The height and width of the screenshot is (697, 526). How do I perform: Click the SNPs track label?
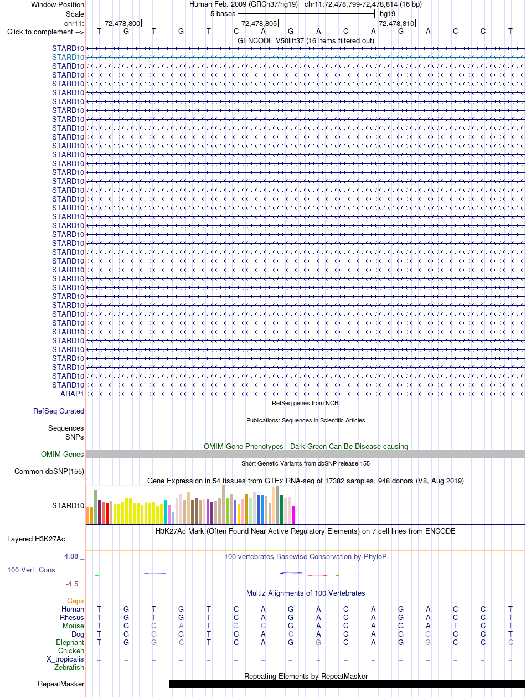75,437
